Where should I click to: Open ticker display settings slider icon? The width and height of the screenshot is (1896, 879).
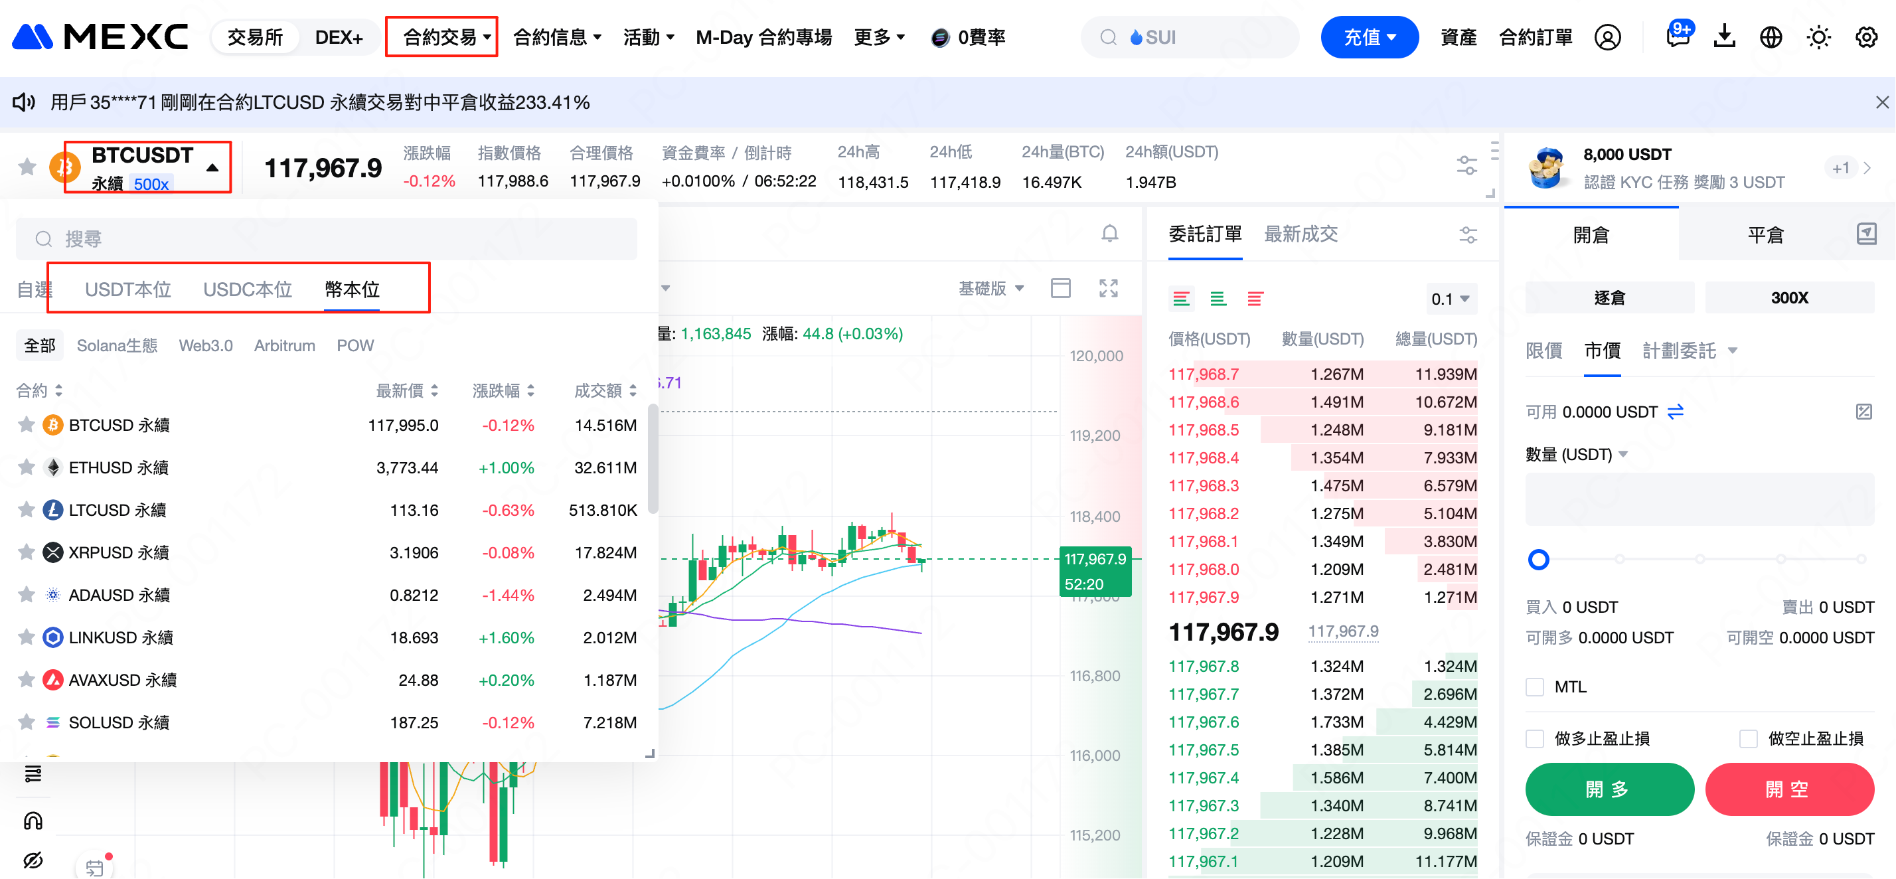[x=1466, y=165]
